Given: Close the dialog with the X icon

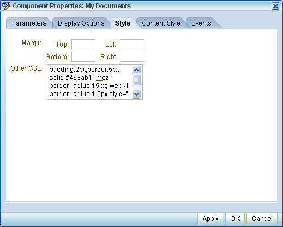Looking at the screenshot, I should [275, 6].
